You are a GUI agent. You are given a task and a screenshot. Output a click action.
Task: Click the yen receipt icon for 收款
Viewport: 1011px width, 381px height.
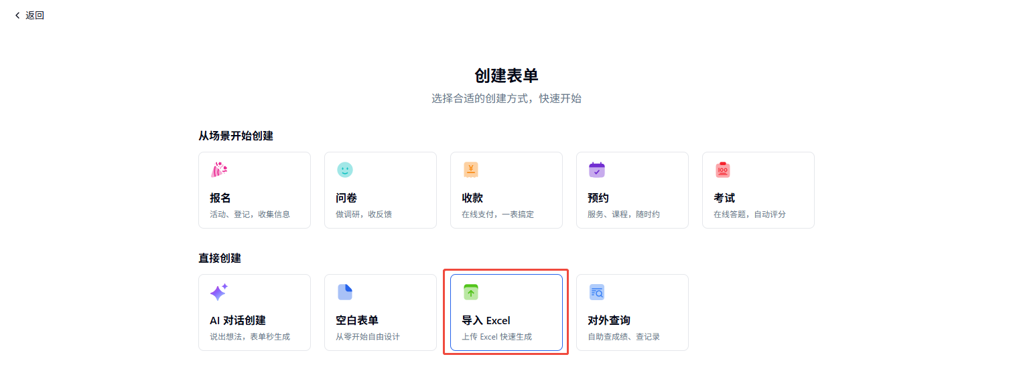pos(471,170)
